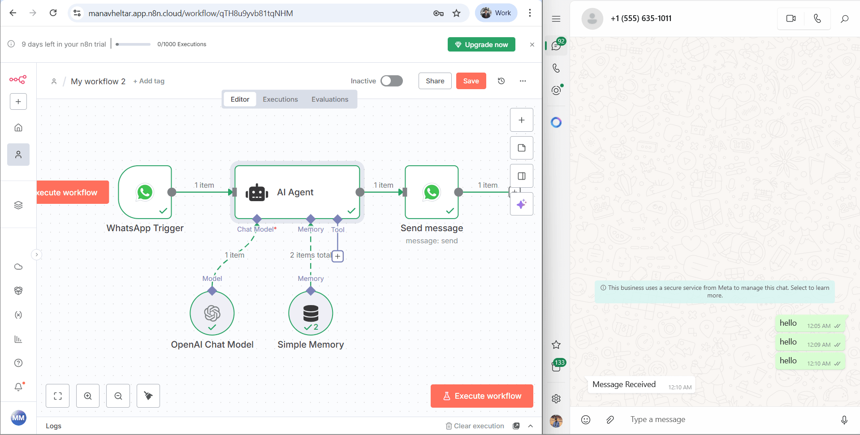860x435 pixels.
Task: Open the workflow three-dot options menu
Action: tap(523, 81)
